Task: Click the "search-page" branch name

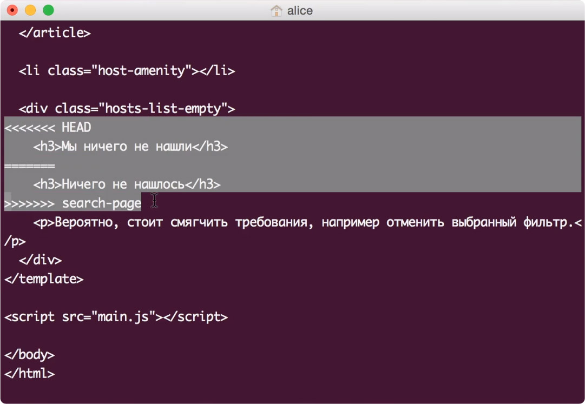Action: tap(101, 203)
